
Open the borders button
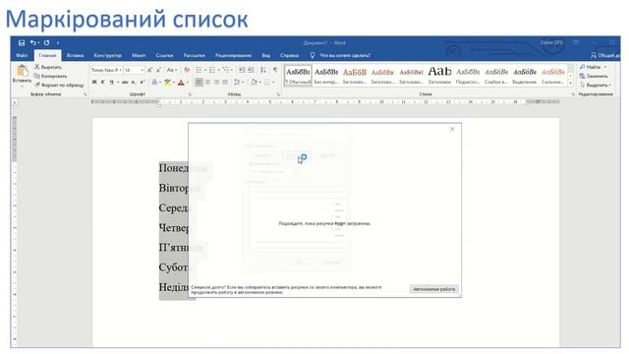267,83
